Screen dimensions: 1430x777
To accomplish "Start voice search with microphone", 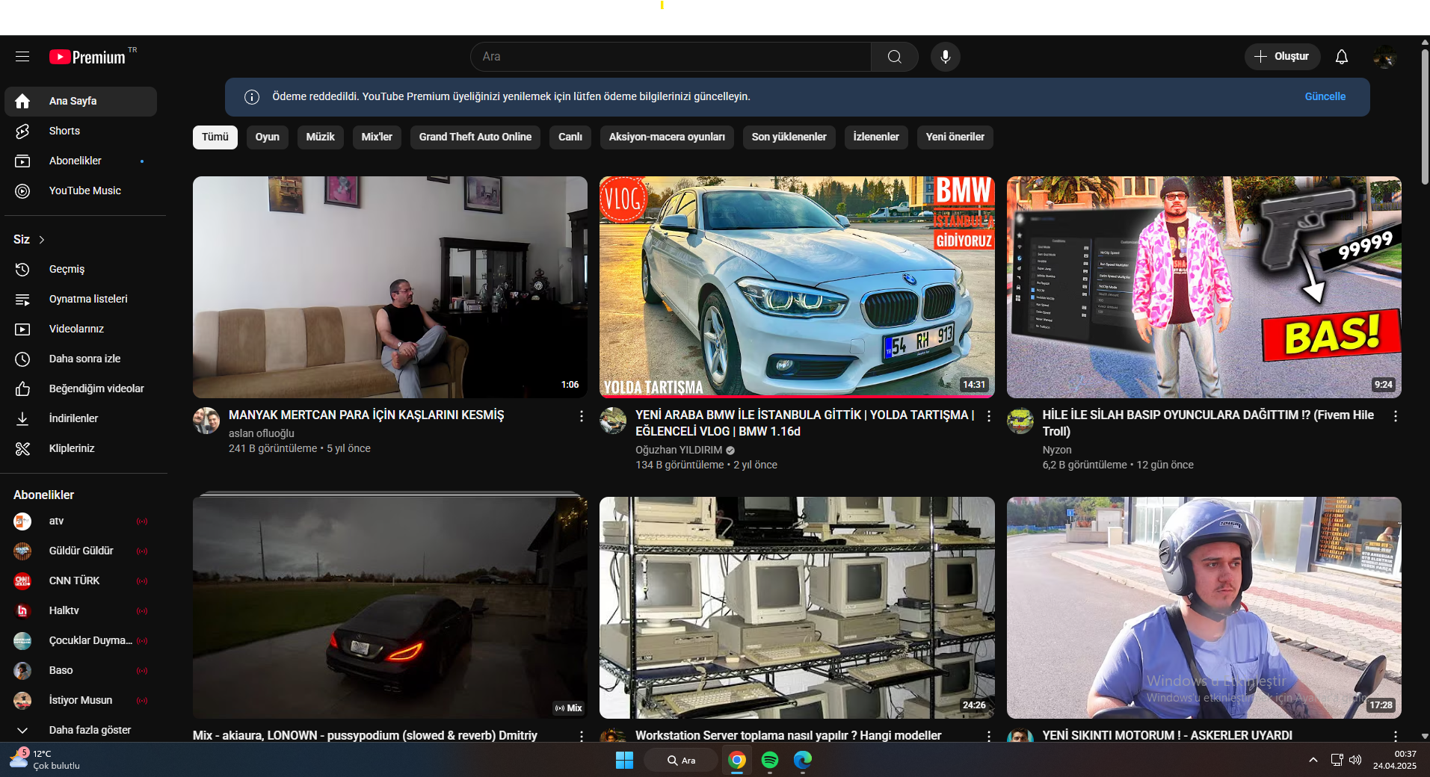I will point(946,57).
